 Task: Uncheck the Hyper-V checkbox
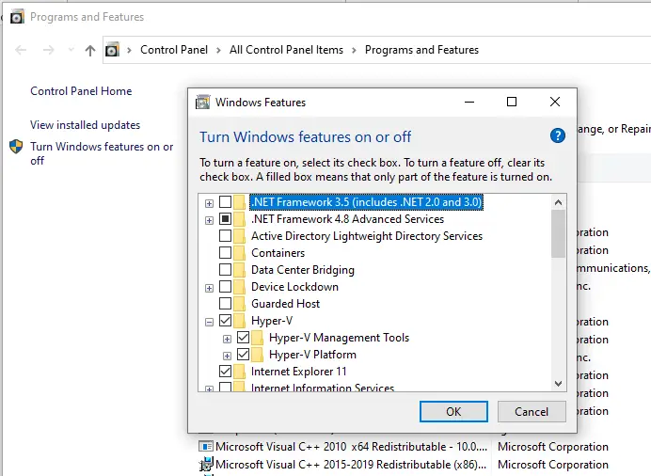click(225, 321)
